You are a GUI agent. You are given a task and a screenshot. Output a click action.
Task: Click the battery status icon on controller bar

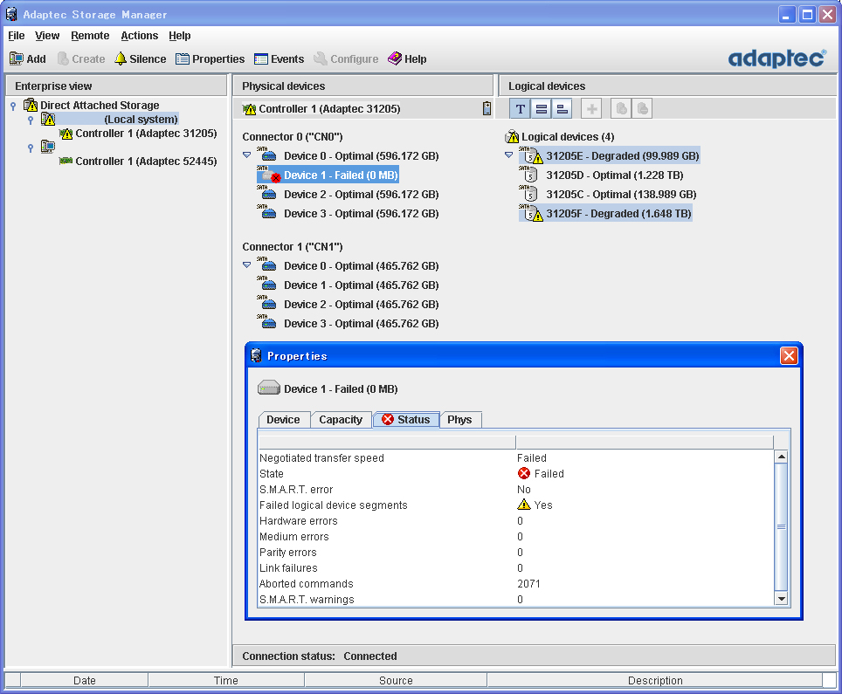coord(487,109)
